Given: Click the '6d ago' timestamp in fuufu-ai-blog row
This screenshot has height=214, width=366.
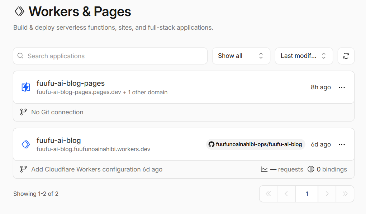Looking at the screenshot, I should [x=321, y=144].
